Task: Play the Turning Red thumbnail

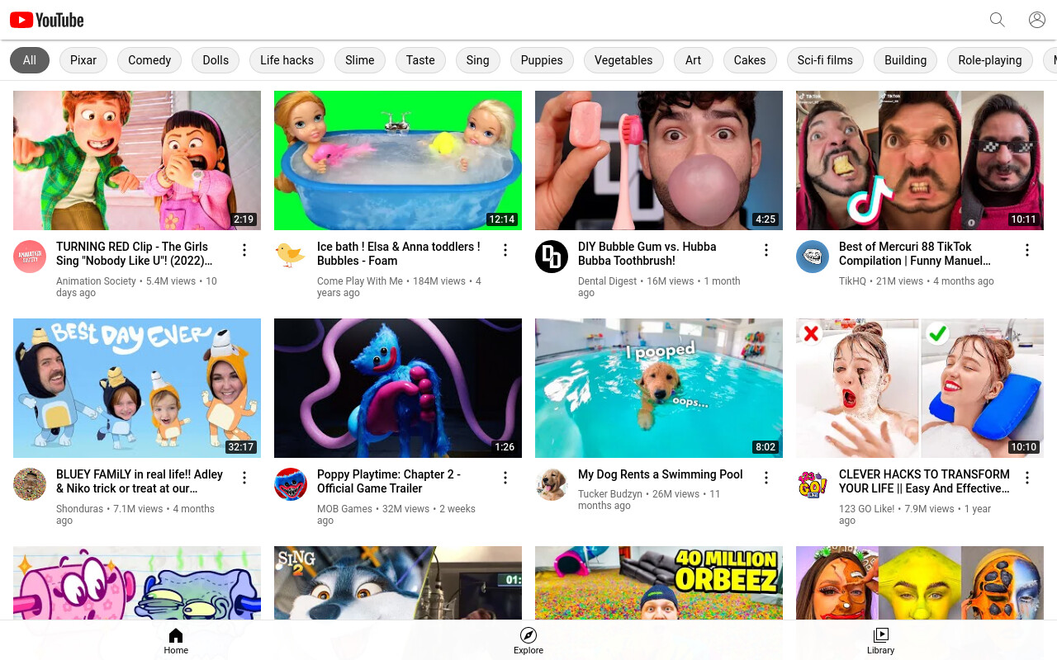Action: [137, 160]
